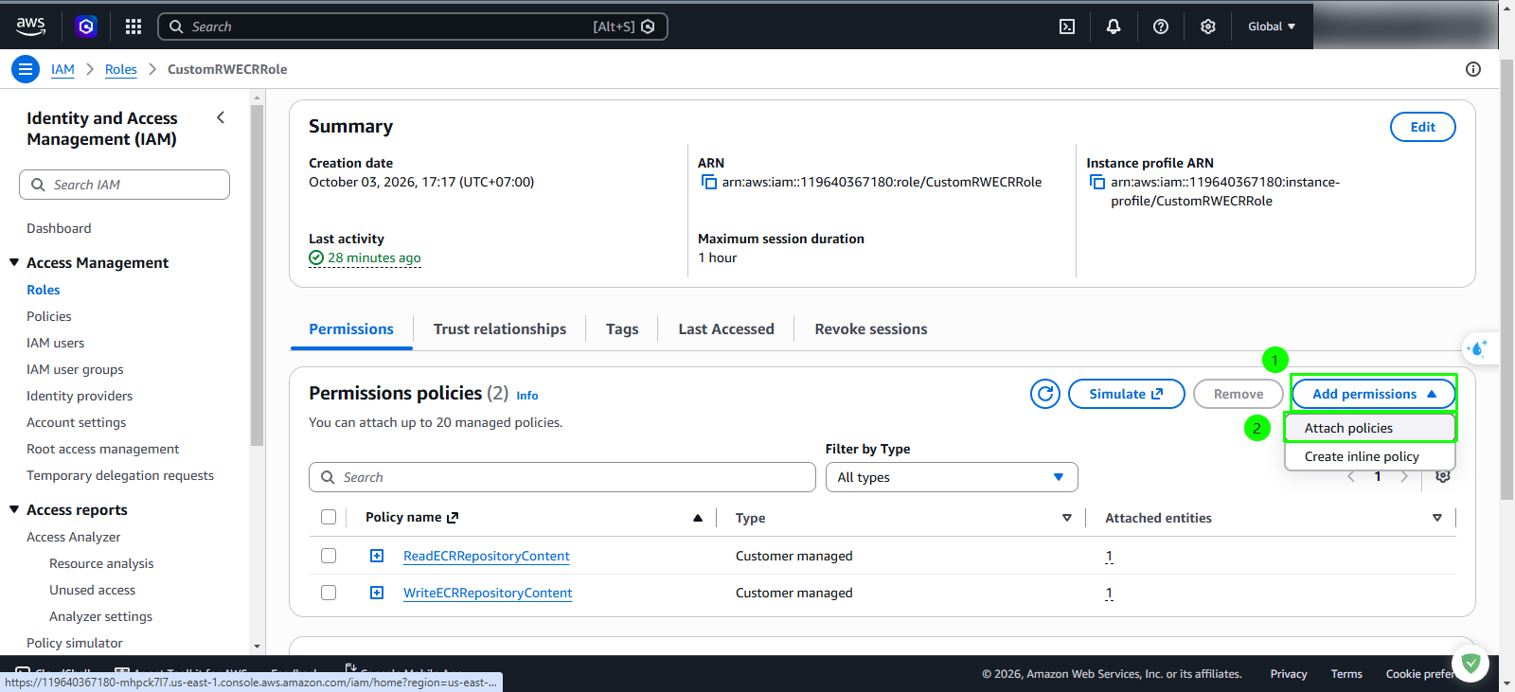Open the help question mark menu
This screenshot has width=1515, height=692.
coord(1161,27)
